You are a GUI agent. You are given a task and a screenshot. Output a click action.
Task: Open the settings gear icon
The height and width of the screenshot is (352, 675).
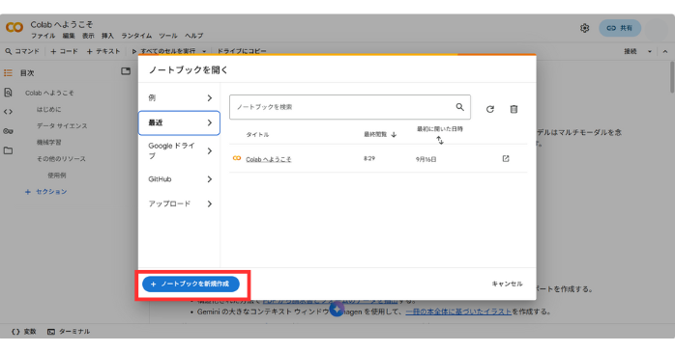pos(584,28)
